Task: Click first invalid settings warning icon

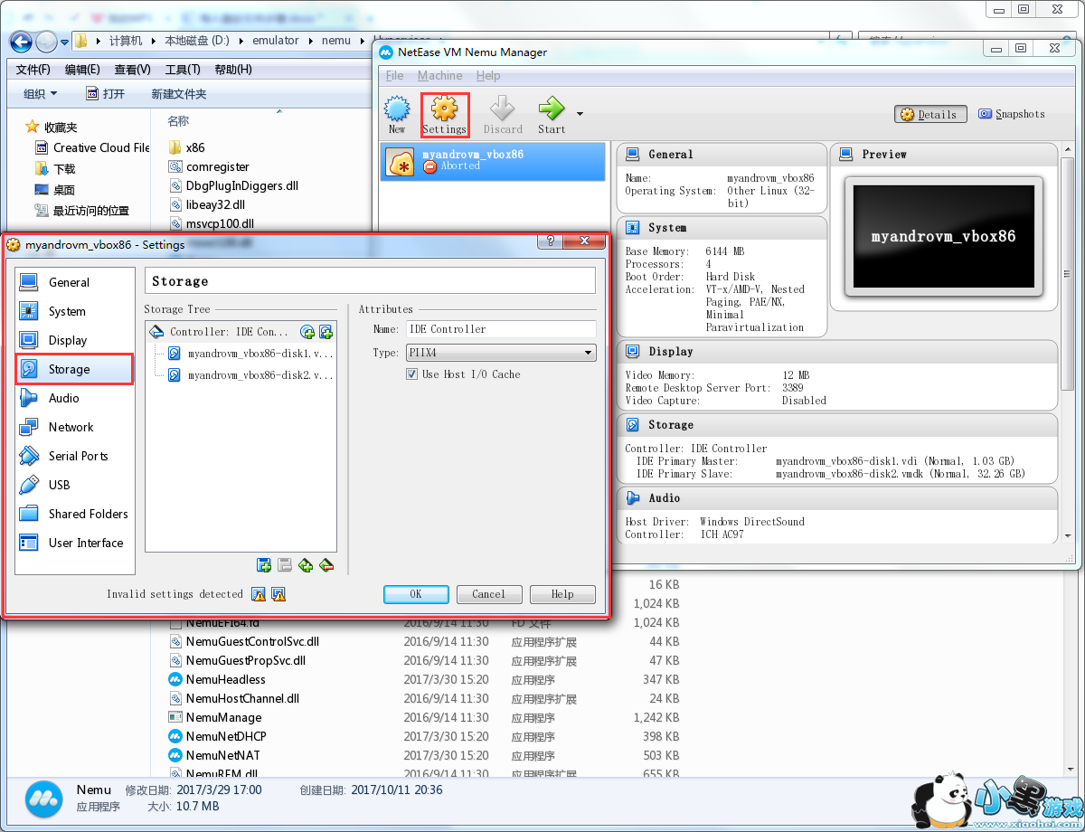Action: pyautogui.click(x=259, y=594)
